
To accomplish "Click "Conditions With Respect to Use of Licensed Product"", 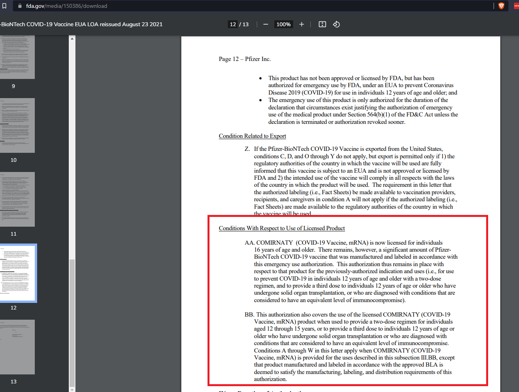I will coord(282,228).
